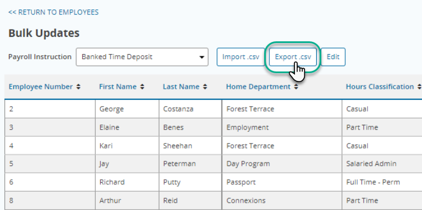Select the George first name cell
The width and height of the screenshot is (422, 210).
127,109
